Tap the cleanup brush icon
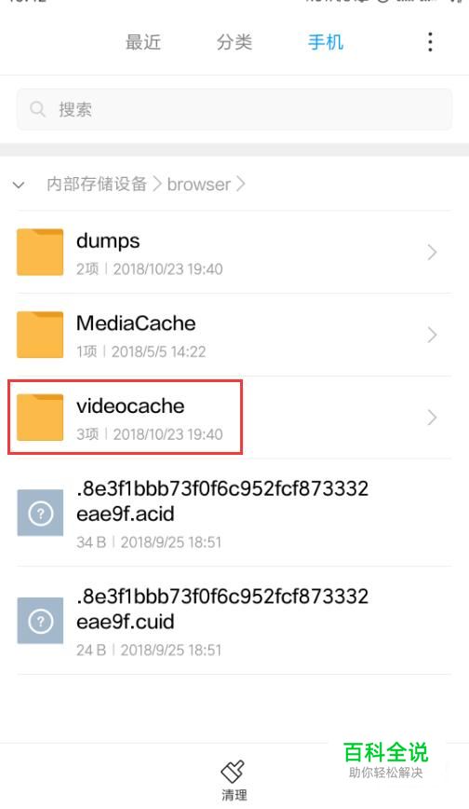Image resolution: width=469 pixels, height=809 pixels. [x=233, y=772]
